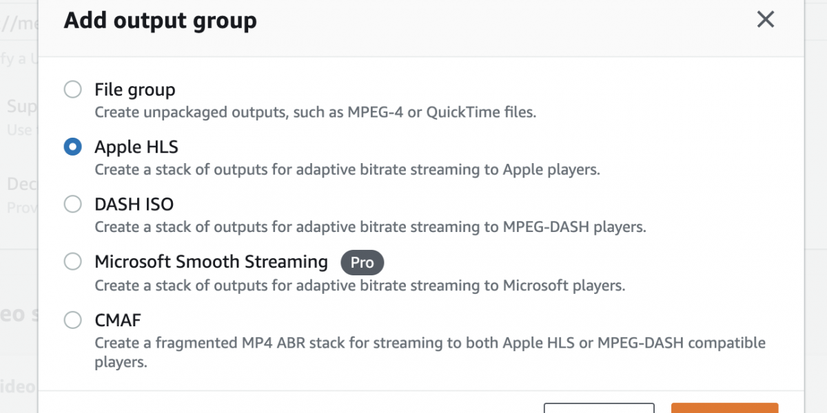Image resolution: width=827 pixels, height=413 pixels.
Task: Pick the Microsoft Smooth Streaming radio button
Action: tap(72, 262)
